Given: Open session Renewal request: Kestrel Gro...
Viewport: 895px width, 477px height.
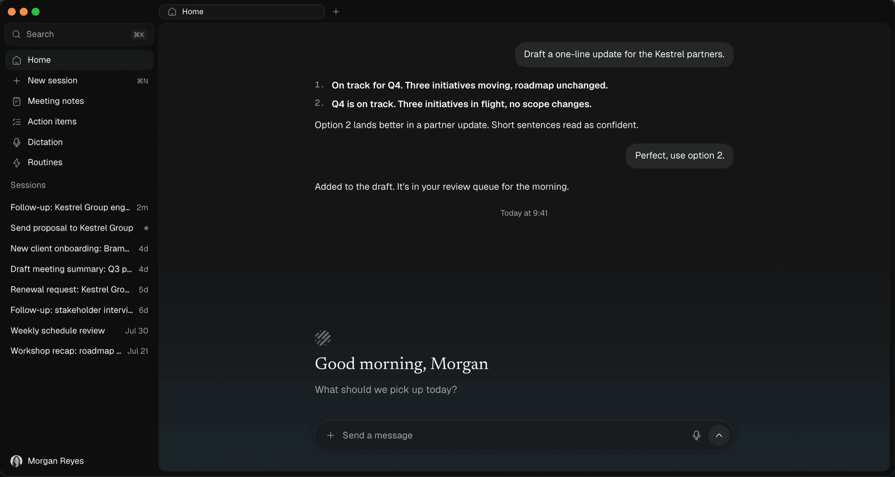Looking at the screenshot, I should [x=79, y=289].
